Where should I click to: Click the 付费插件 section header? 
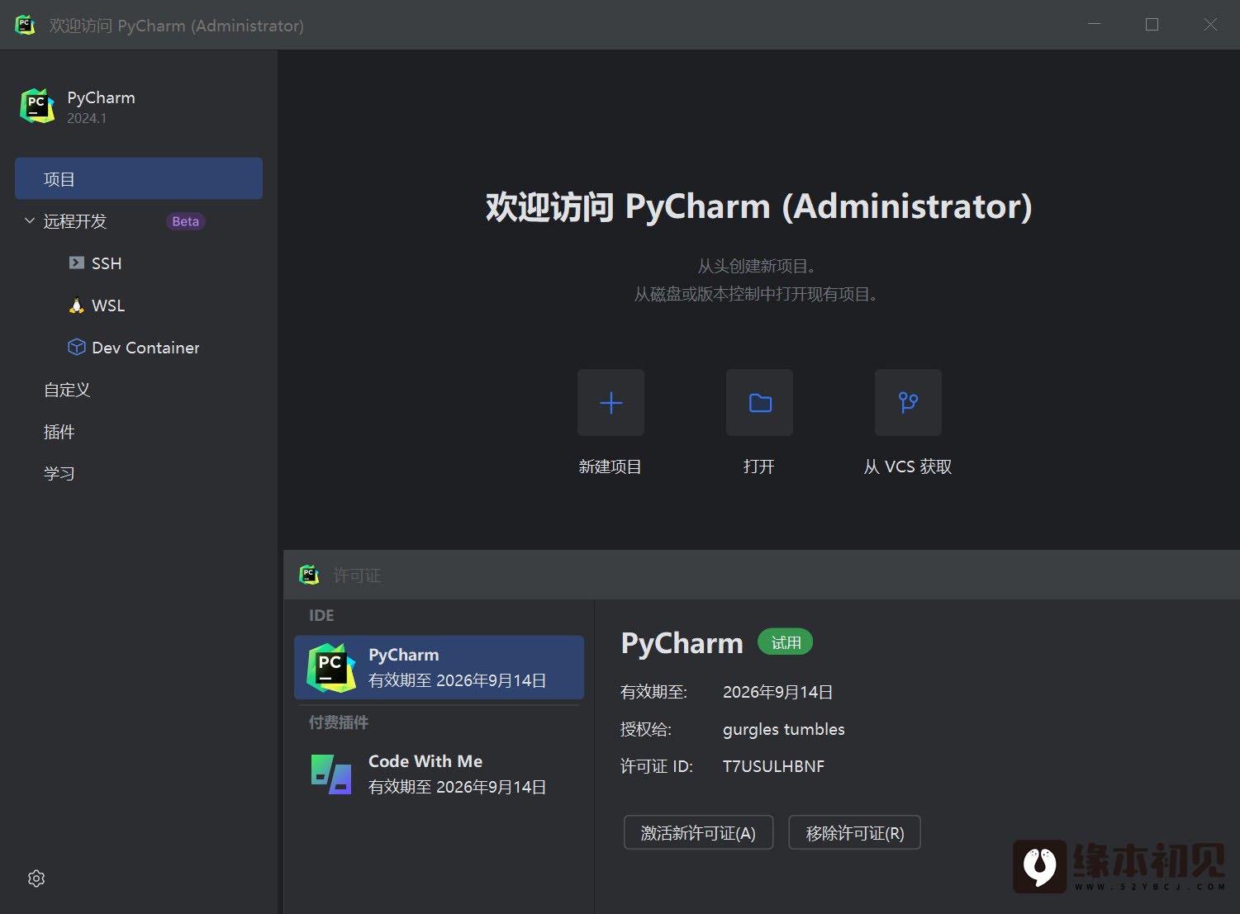click(339, 722)
